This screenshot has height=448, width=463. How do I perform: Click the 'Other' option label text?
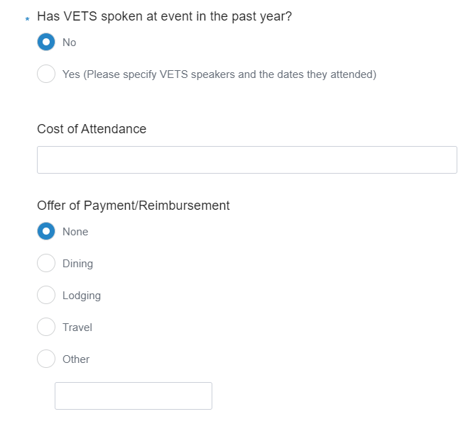tap(76, 359)
